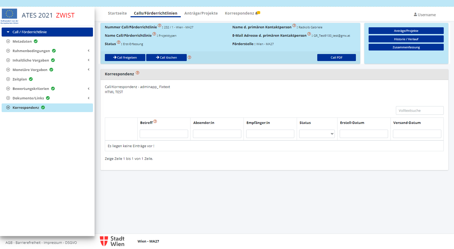Click help icon next to Betreff column
Image resolution: width=454 pixels, height=249 pixels.
click(x=155, y=122)
